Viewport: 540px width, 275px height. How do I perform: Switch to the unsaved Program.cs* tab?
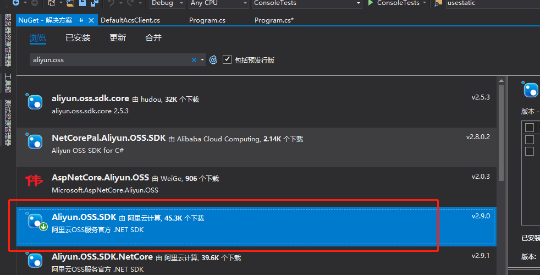(274, 20)
